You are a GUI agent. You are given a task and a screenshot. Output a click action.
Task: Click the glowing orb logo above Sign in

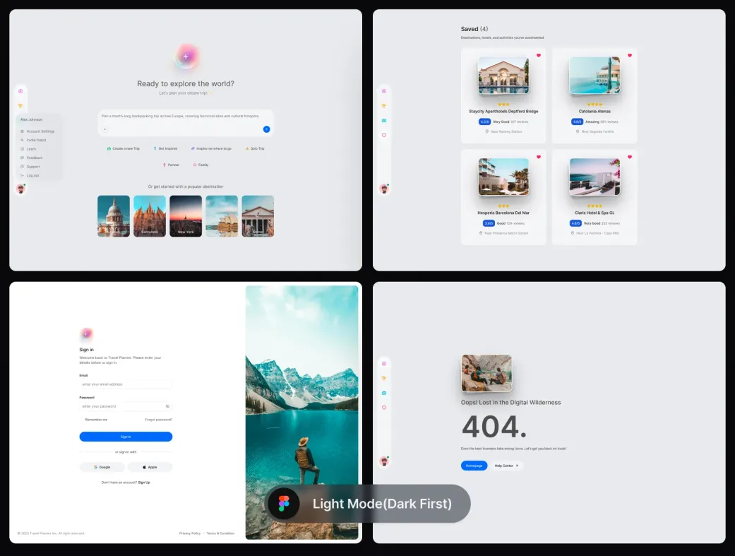point(86,334)
